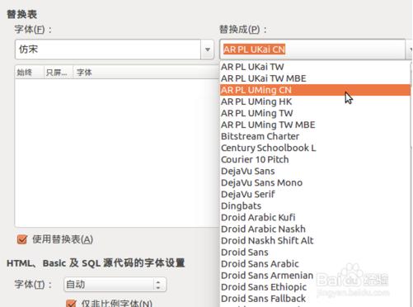Select Century Schoolbook L font
The image size is (413, 307).
click(315, 148)
